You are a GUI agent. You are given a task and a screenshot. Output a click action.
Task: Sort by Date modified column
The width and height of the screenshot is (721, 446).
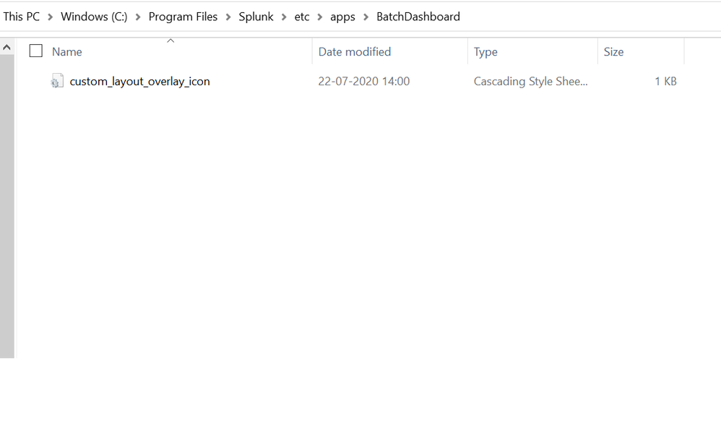354,52
